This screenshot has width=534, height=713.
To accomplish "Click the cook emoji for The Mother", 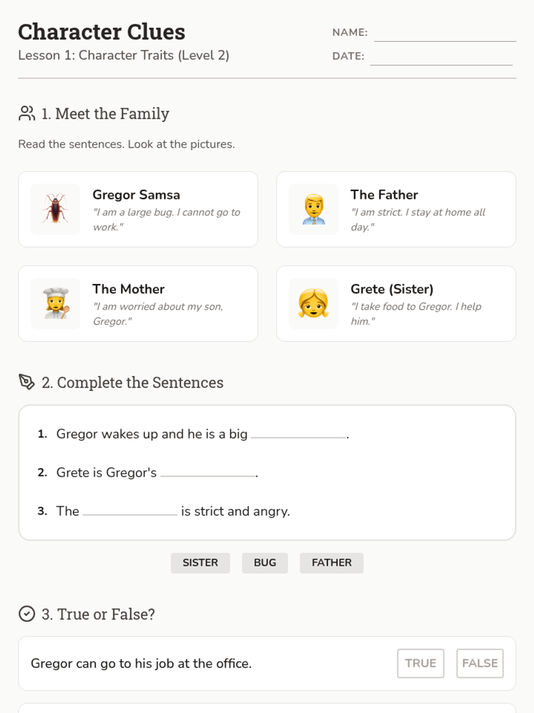I will (56, 303).
